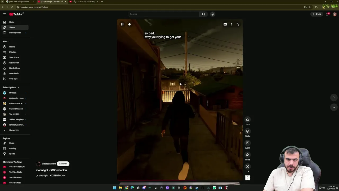The image size is (339, 191).
Task: Seek on the red progress bar
Action: (x=180, y=180)
